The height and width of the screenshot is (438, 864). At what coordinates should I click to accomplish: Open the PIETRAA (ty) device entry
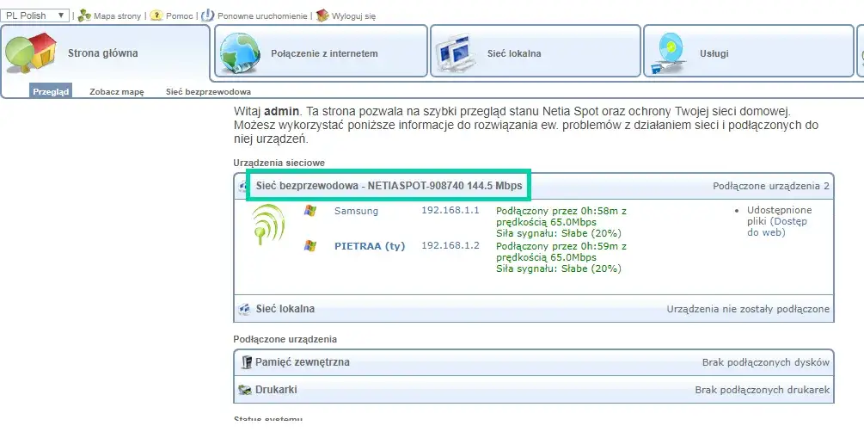click(370, 246)
